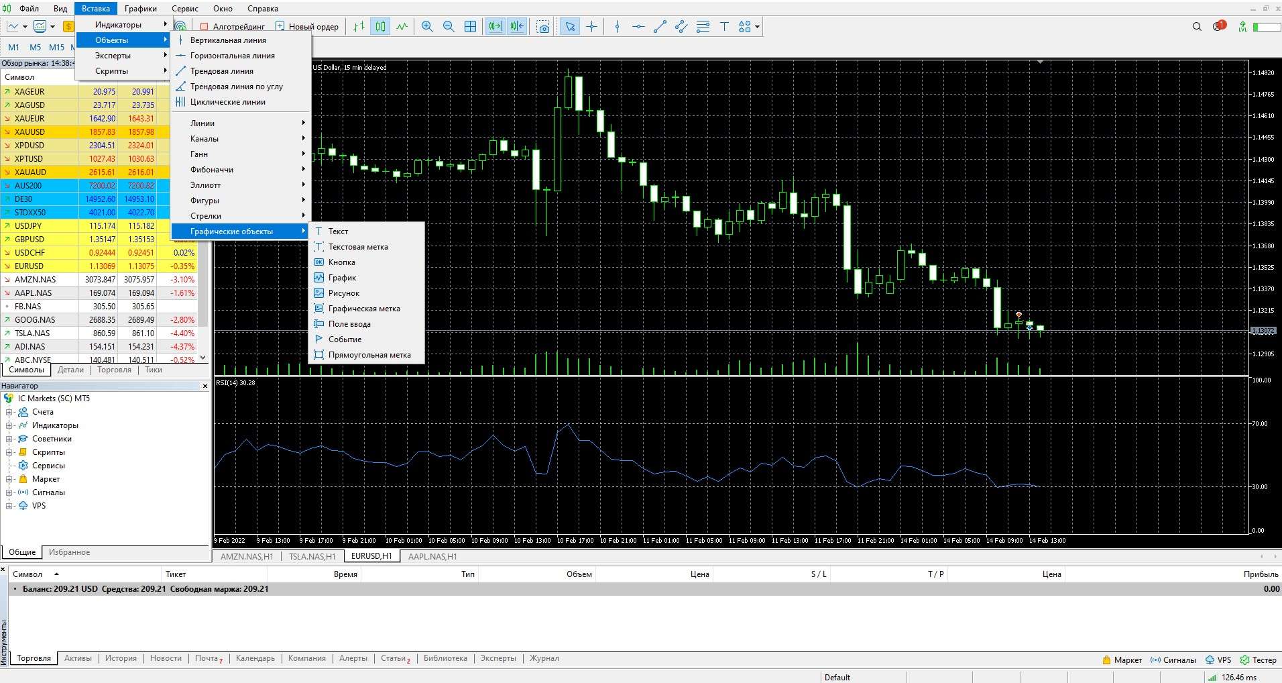Open the Справка menu
Screen dimensions: 1282x683
pyautogui.click(x=263, y=9)
